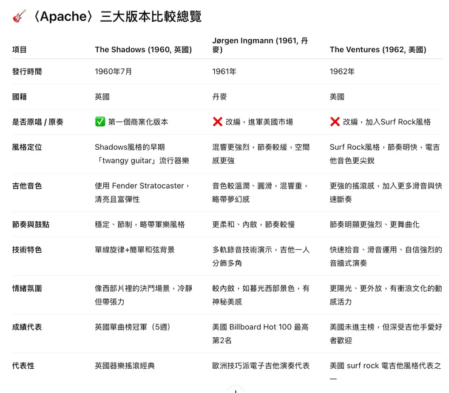The width and height of the screenshot is (449, 393).
Task: Click cell 混響更強烈，節奏較緩
Action: point(261,153)
